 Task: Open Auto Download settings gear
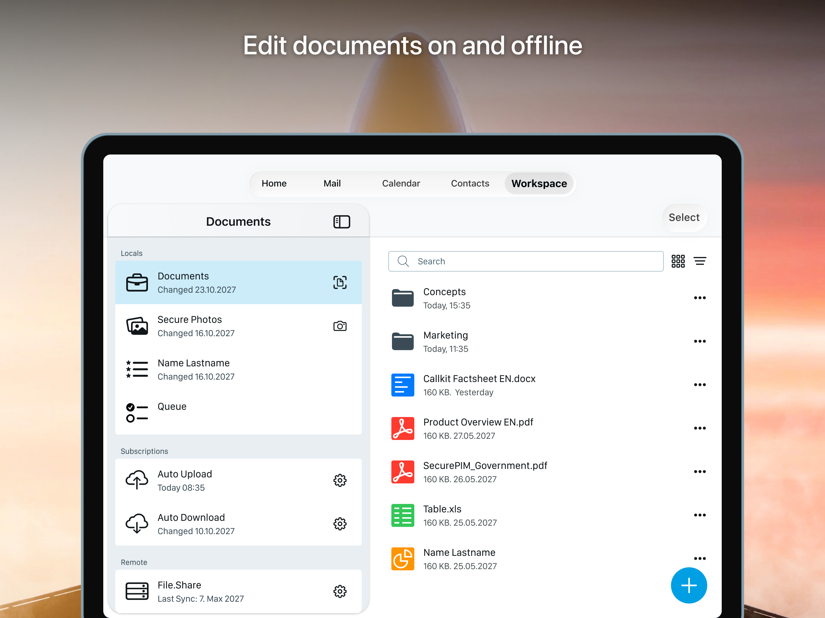pyautogui.click(x=340, y=524)
